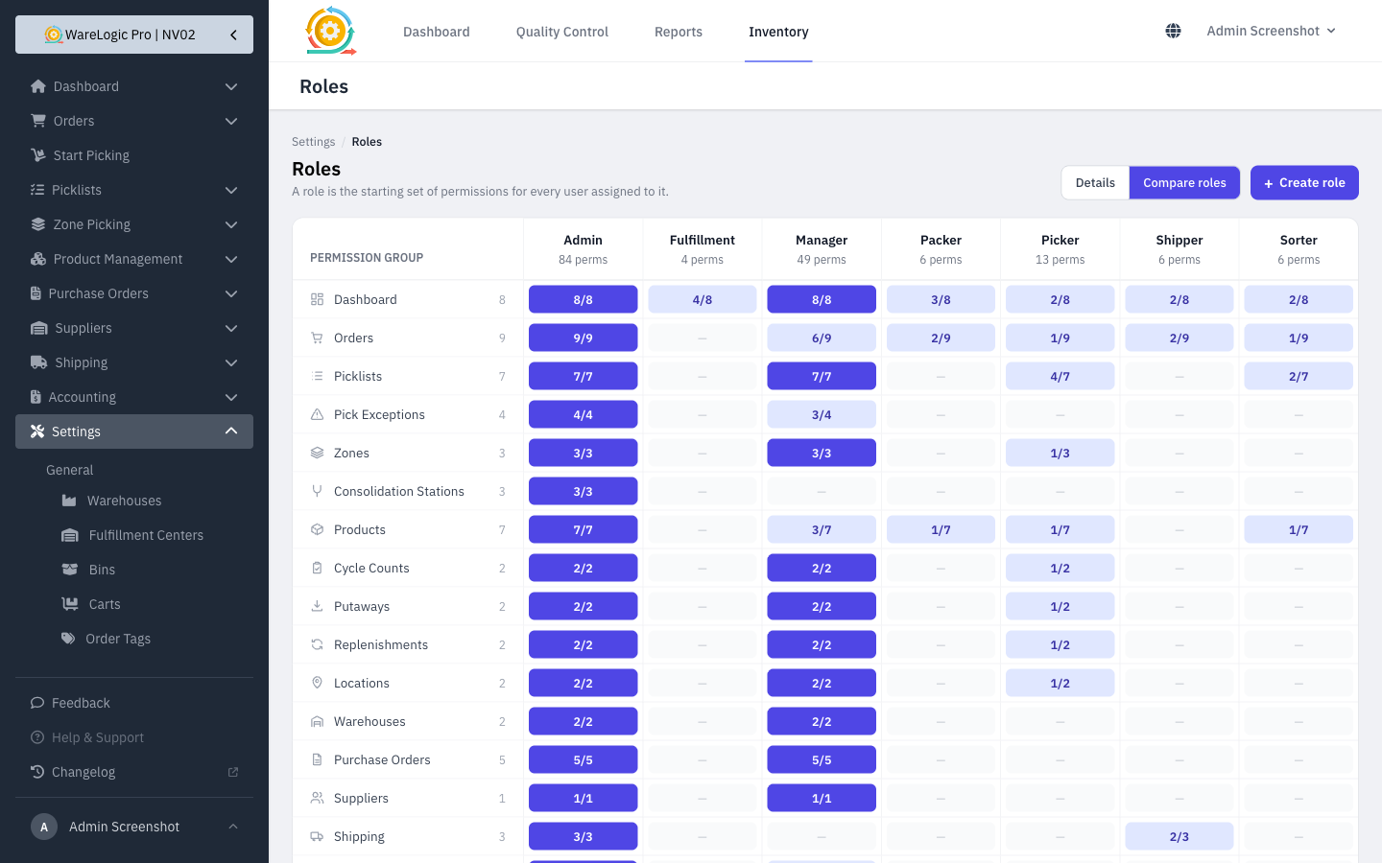The image size is (1382, 863).
Task: Click the Warehouses factory icon under General
Action: pyautogui.click(x=69, y=501)
